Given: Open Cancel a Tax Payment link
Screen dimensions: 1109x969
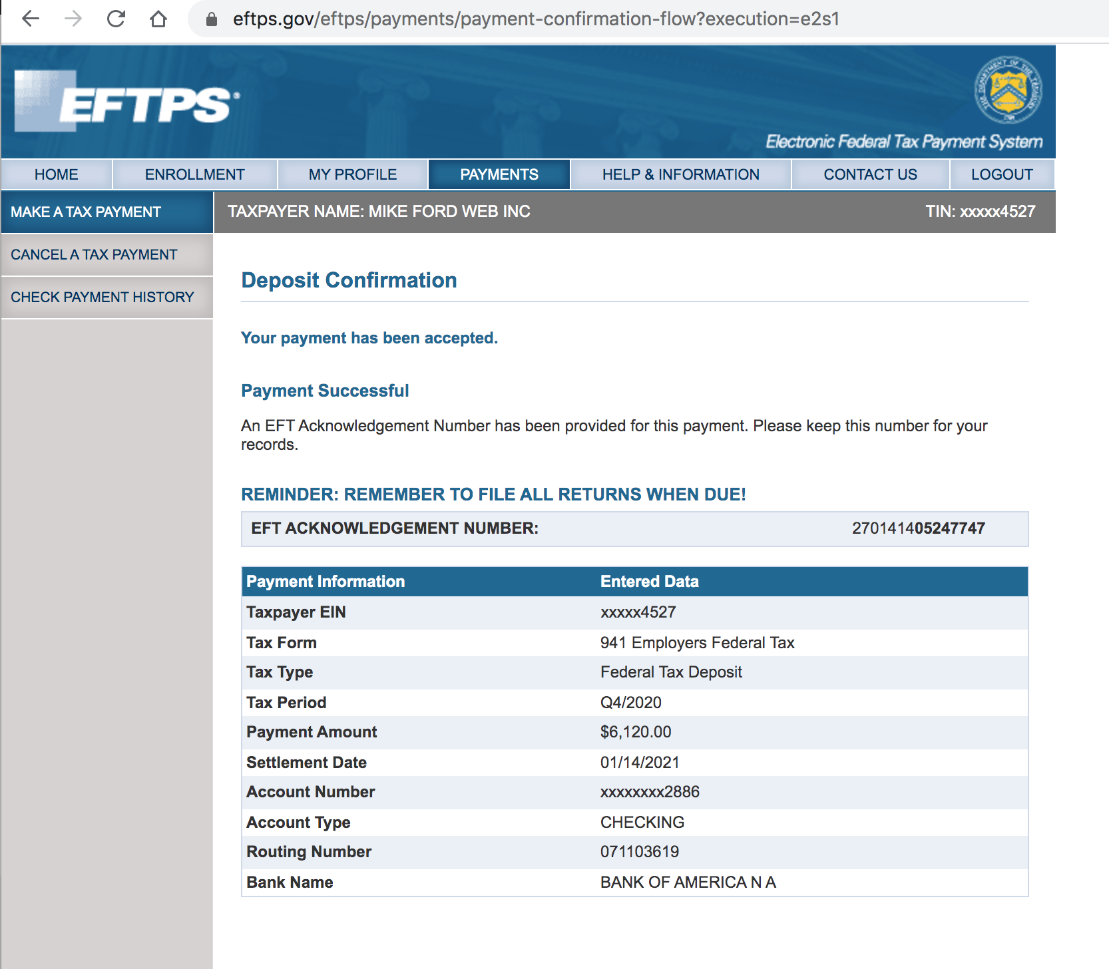Looking at the screenshot, I should click(94, 254).
